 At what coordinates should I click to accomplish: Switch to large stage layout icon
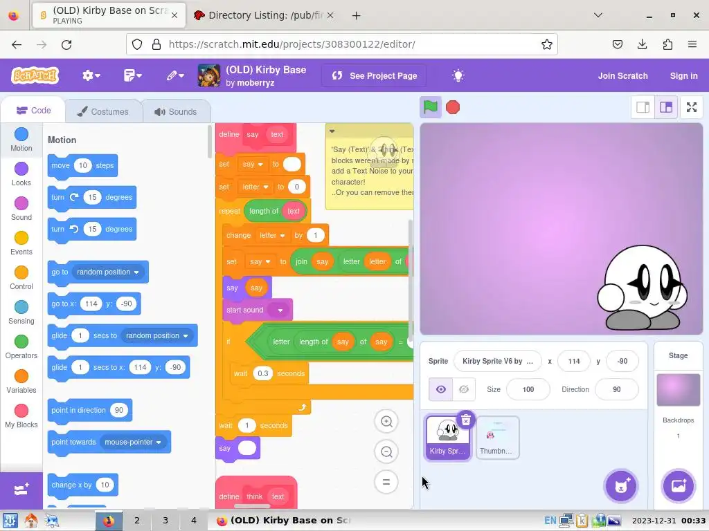pos(666,107)
